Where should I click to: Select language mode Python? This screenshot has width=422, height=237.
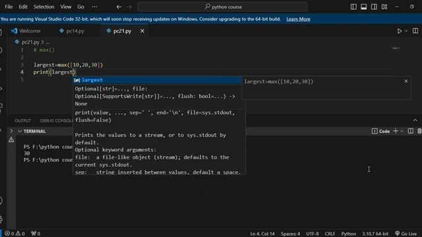(x=349, y=234)
